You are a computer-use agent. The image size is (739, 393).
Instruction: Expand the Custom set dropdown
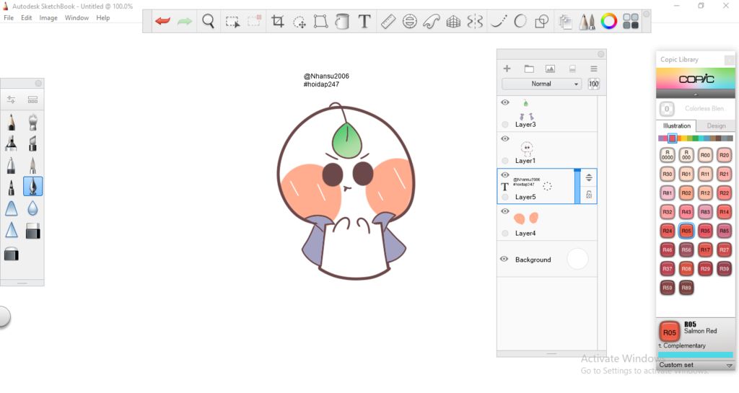pyautogui.click(x=729, y=366)
